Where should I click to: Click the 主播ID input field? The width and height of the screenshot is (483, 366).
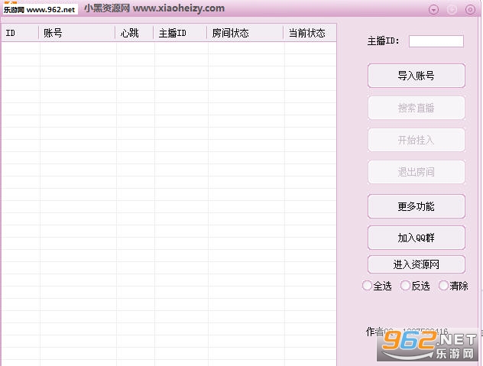click(436, 41)
